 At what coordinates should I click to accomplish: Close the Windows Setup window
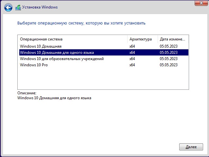(x=199, y=3)
